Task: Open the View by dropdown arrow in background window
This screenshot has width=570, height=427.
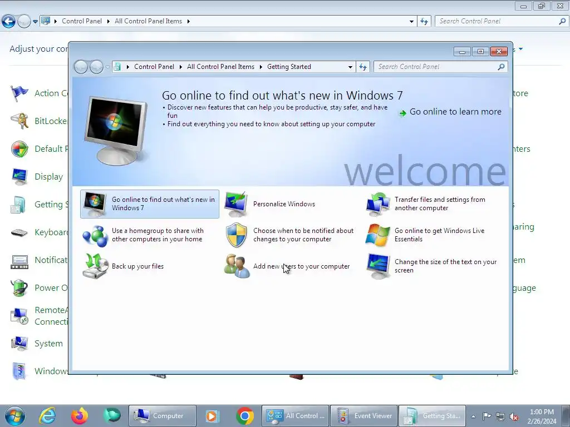Action: point(520,49)
